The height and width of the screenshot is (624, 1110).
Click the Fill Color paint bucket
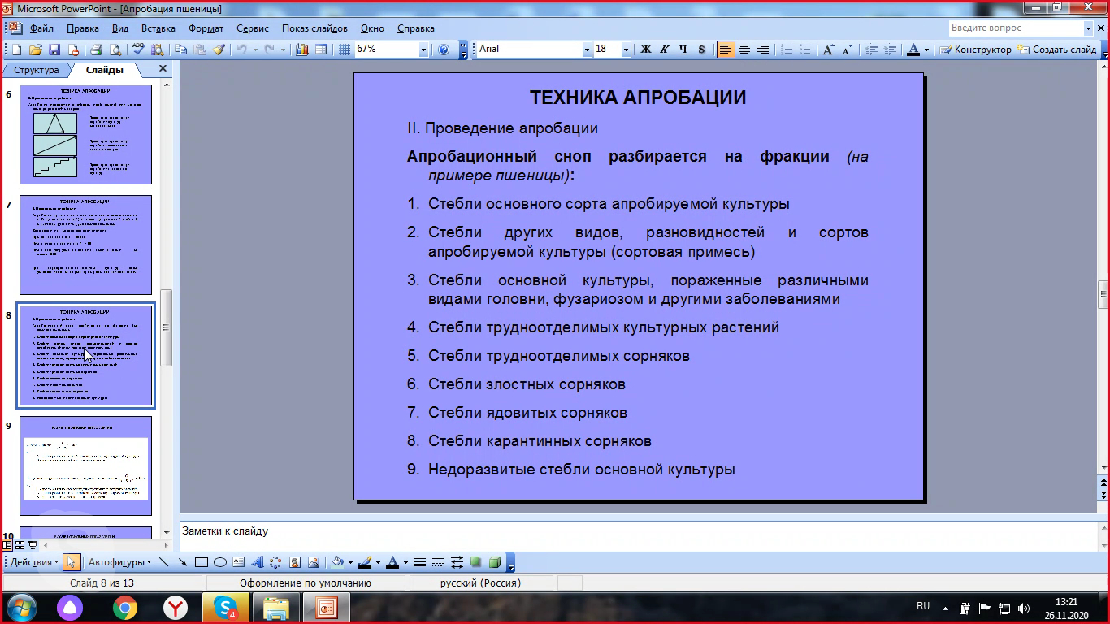click(339, 562)
